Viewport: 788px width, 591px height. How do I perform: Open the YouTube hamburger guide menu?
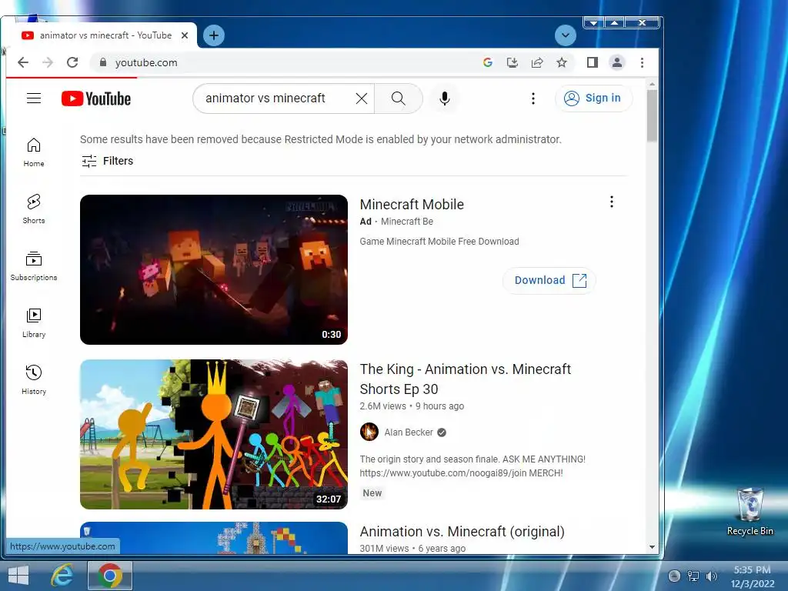pos(34,98)
